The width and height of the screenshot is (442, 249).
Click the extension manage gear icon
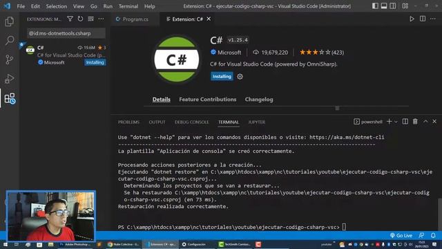(x=240, y=77)
